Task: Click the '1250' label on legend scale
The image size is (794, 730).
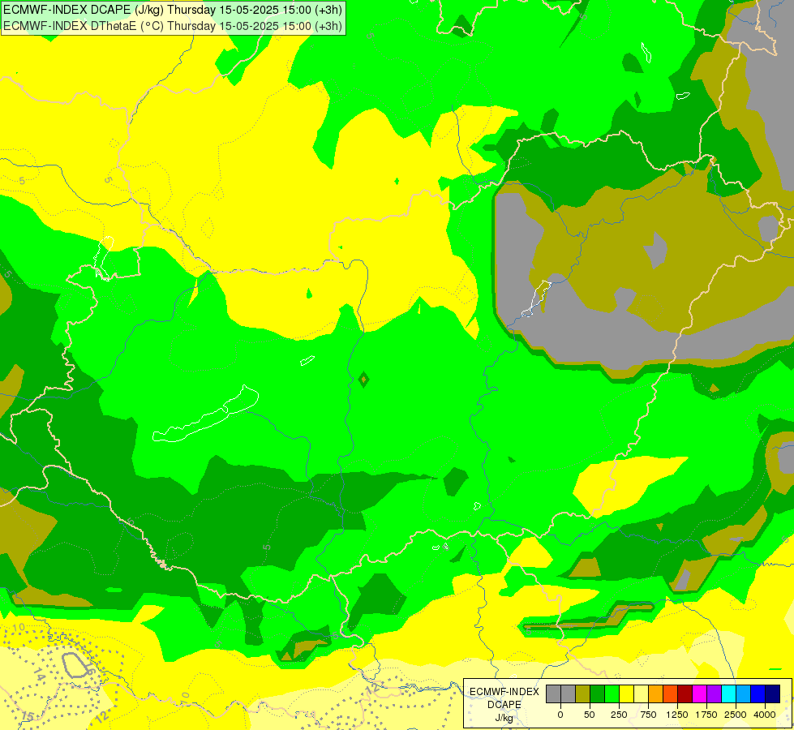Action: point(677,715)
